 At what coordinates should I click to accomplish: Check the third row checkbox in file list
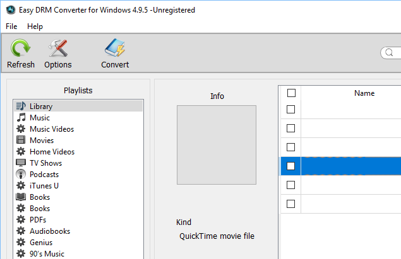[290, 147]
